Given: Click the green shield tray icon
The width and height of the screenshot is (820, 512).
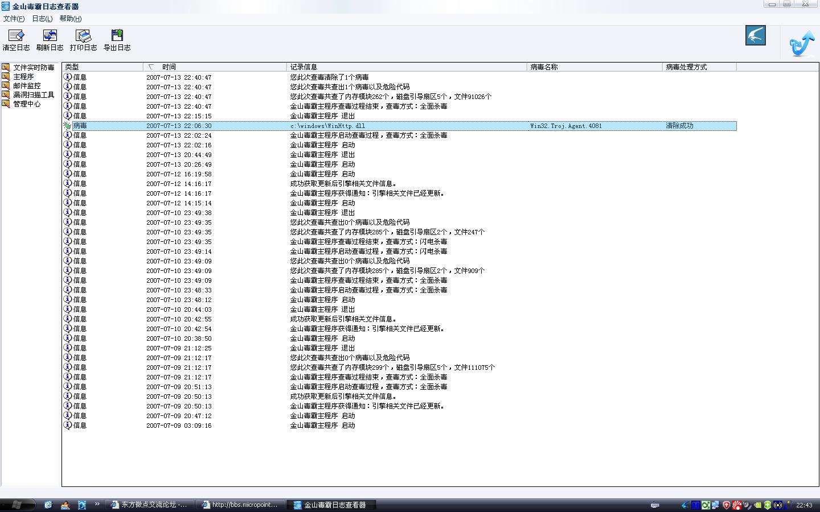Looking at the screenshot, I should pos(768,505).
